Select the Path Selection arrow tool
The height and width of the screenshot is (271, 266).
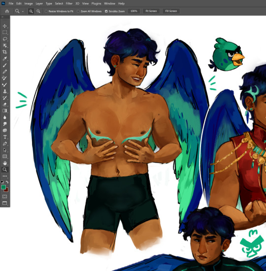pos(4,150)
